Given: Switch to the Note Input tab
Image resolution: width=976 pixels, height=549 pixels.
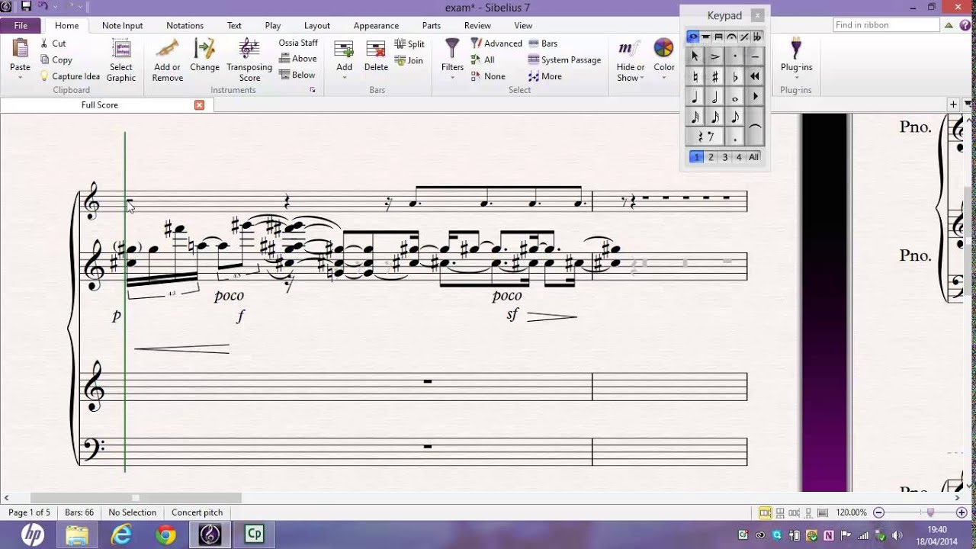Looking at the screenshot, I should point(122,25).
